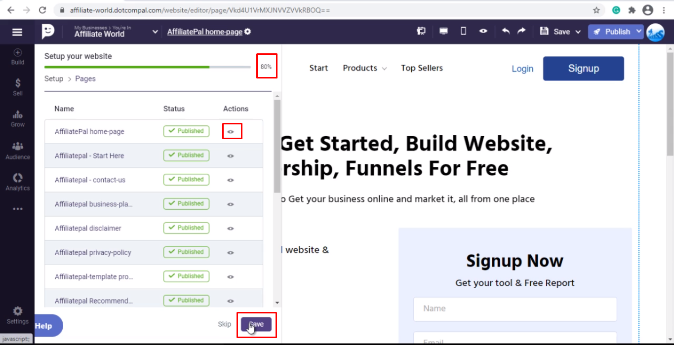Click Published status of Affiliatepal privacy-policy
The image size is (674, 345).
[186, 252]
